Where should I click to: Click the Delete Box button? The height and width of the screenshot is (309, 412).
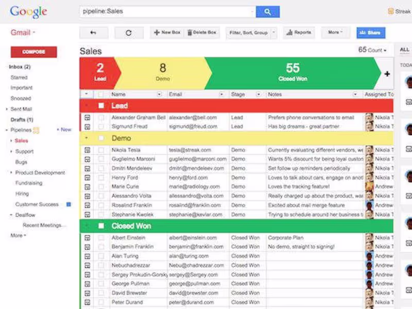point(201,32)
